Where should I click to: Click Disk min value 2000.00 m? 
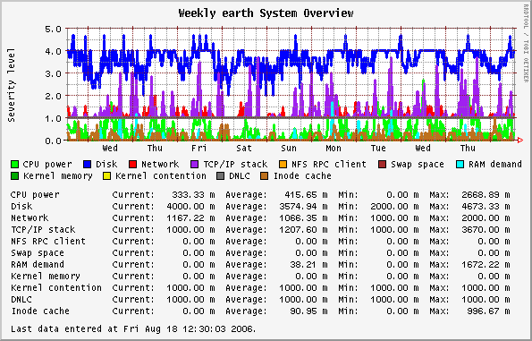pos(394,206)
